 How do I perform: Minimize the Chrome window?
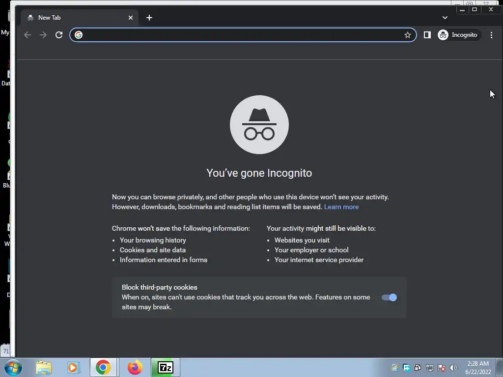point(462,10)
